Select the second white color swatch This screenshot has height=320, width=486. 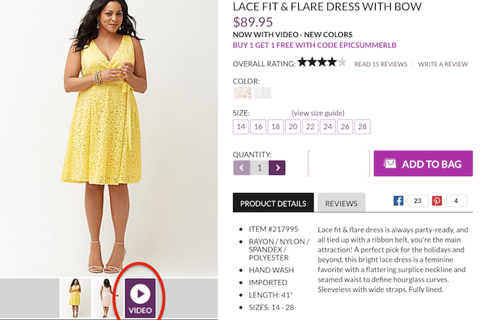[x=262, y=93]
